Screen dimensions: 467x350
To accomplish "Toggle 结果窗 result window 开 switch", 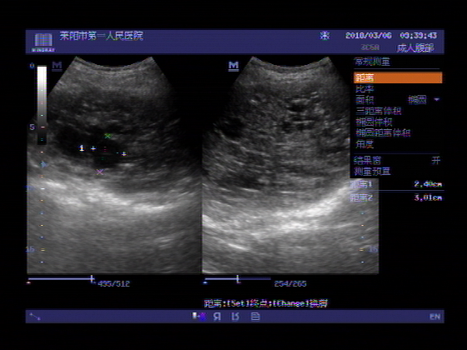I will (x=435, y=161).
